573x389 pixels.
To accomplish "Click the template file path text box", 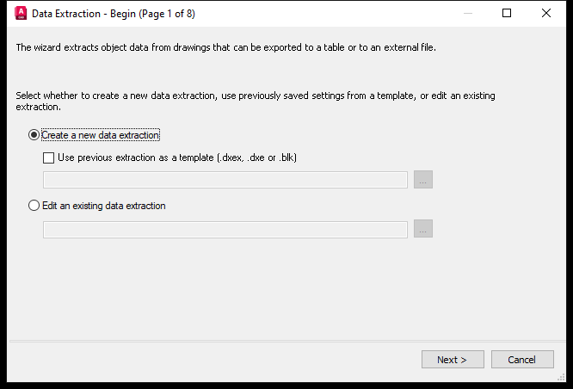I will tap(225, 180).
